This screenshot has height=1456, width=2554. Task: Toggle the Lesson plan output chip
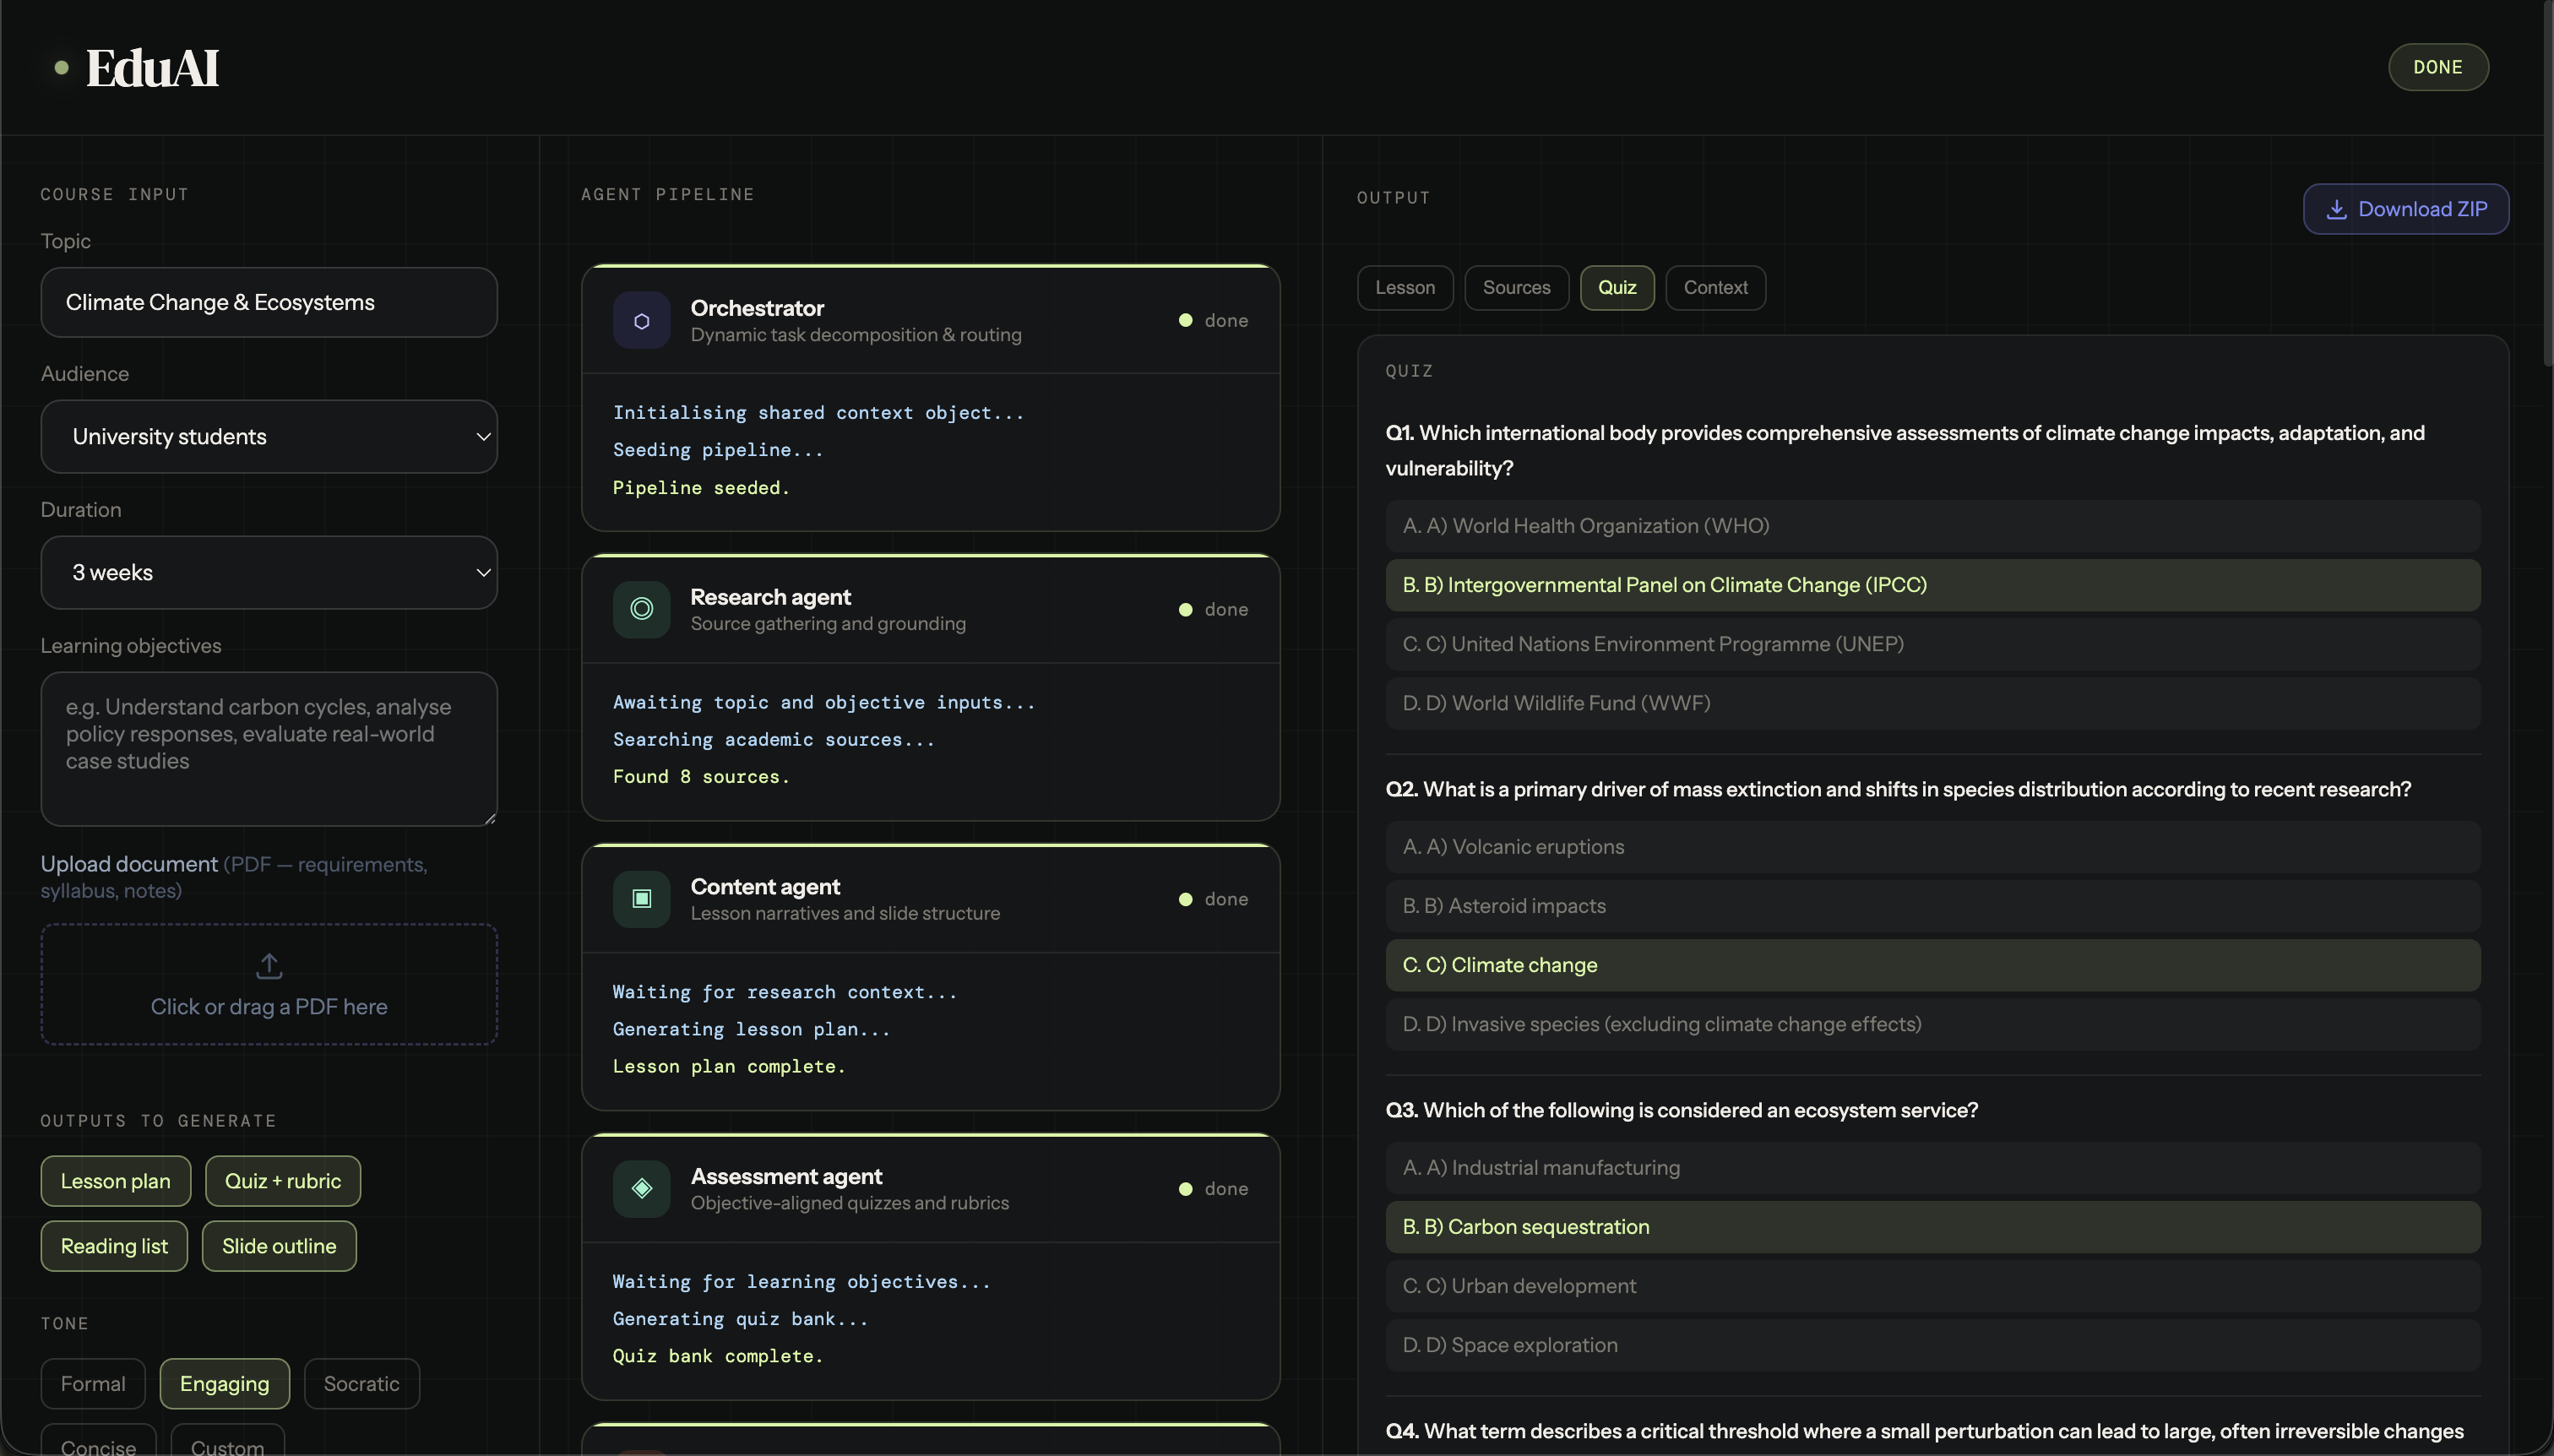(x=115, y=1181)
